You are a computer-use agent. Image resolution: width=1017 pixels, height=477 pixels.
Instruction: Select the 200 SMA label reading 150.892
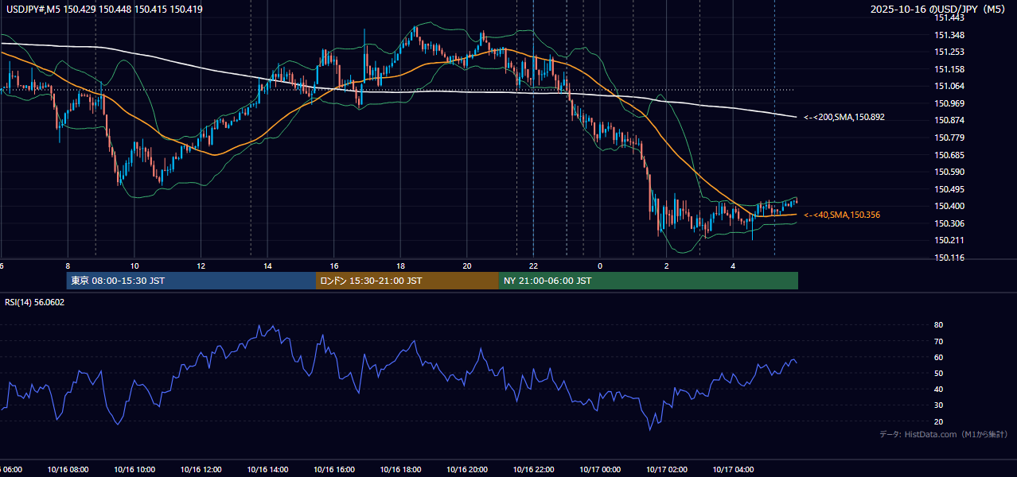point(844,117)
